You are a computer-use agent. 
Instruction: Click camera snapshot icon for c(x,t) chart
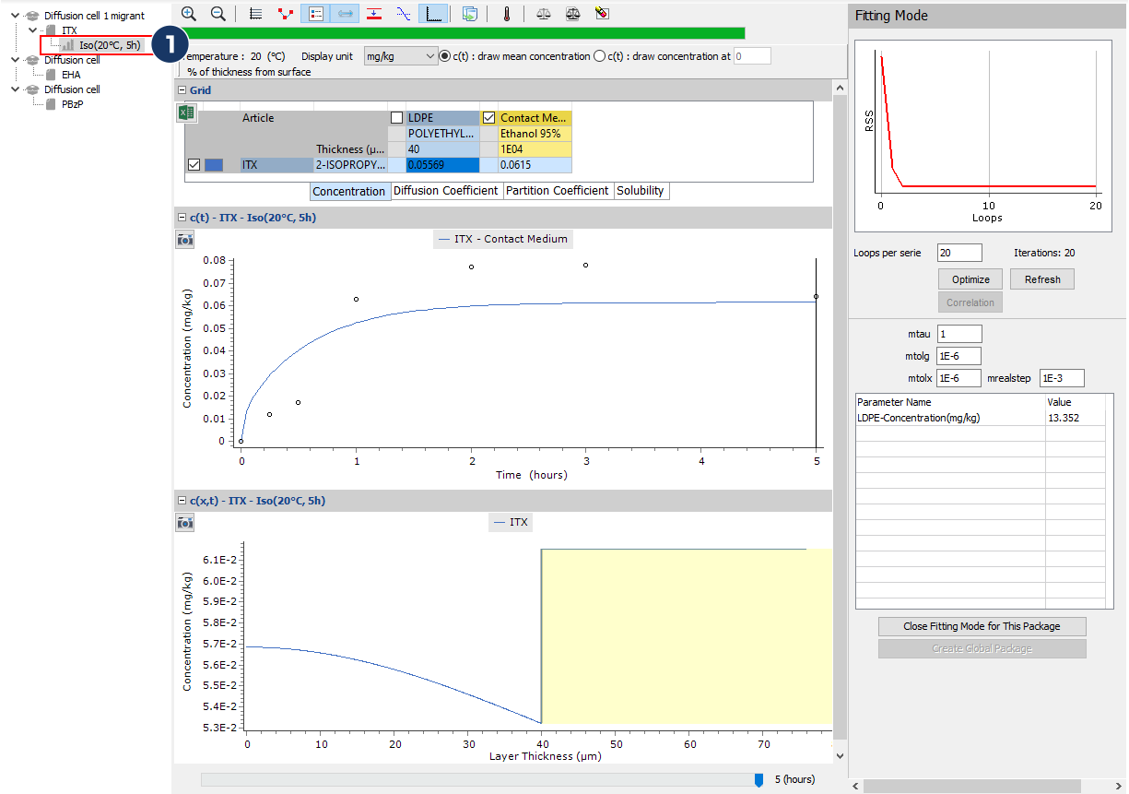tap(185, 523)
